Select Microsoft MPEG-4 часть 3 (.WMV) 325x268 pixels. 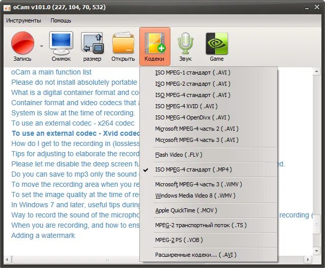click(x=209, y=184)
